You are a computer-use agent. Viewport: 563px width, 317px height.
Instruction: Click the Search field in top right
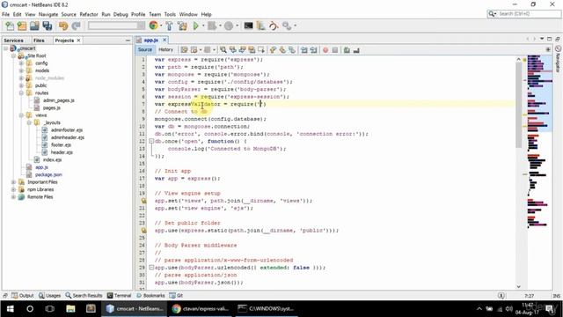click(524, 14)
